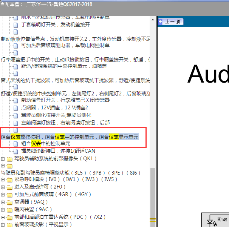Click page icon beside 据总线诊断接口
This screenshot has width=229, height=227.
point(16,151)
